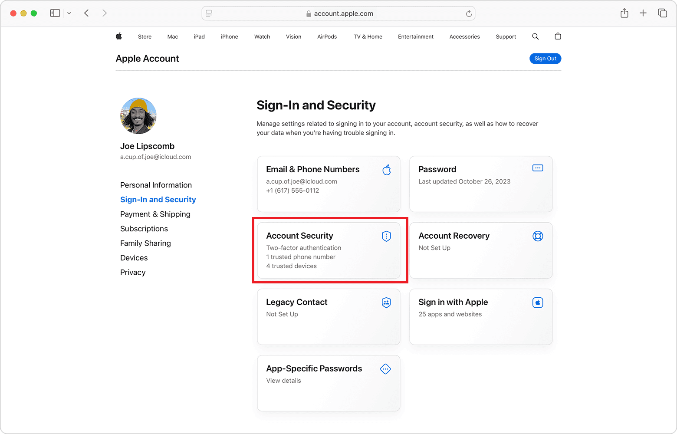This screenshot has width=677, height=434.
Task: Click the password dots icon on Password card
Action: (x=538, y=168)
